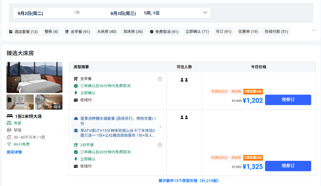This screenshot has width=321, height=186.
Task: Click the ¥1,325 price for details
Action: click(253, 167)
